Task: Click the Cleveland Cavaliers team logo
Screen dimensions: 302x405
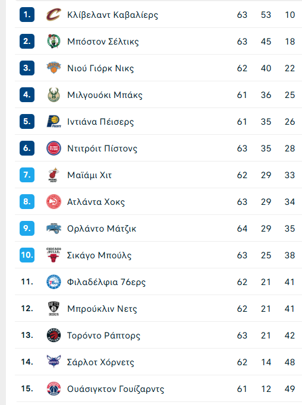Action: (54, 15)
